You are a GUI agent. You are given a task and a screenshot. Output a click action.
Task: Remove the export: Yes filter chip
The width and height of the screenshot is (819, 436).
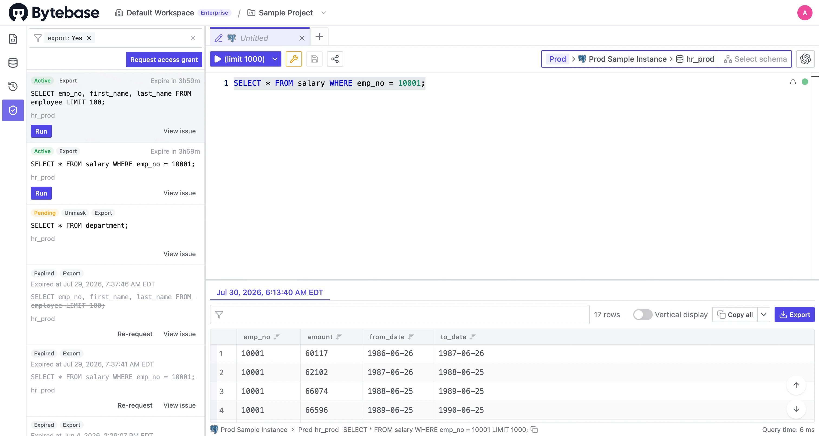point(89,38)
